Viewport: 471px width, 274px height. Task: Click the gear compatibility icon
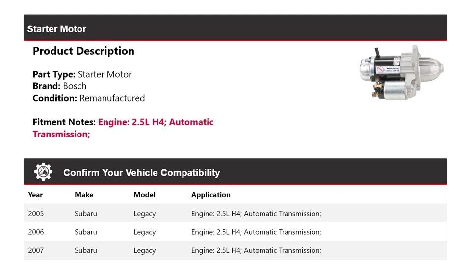click(x=43, y=172)
